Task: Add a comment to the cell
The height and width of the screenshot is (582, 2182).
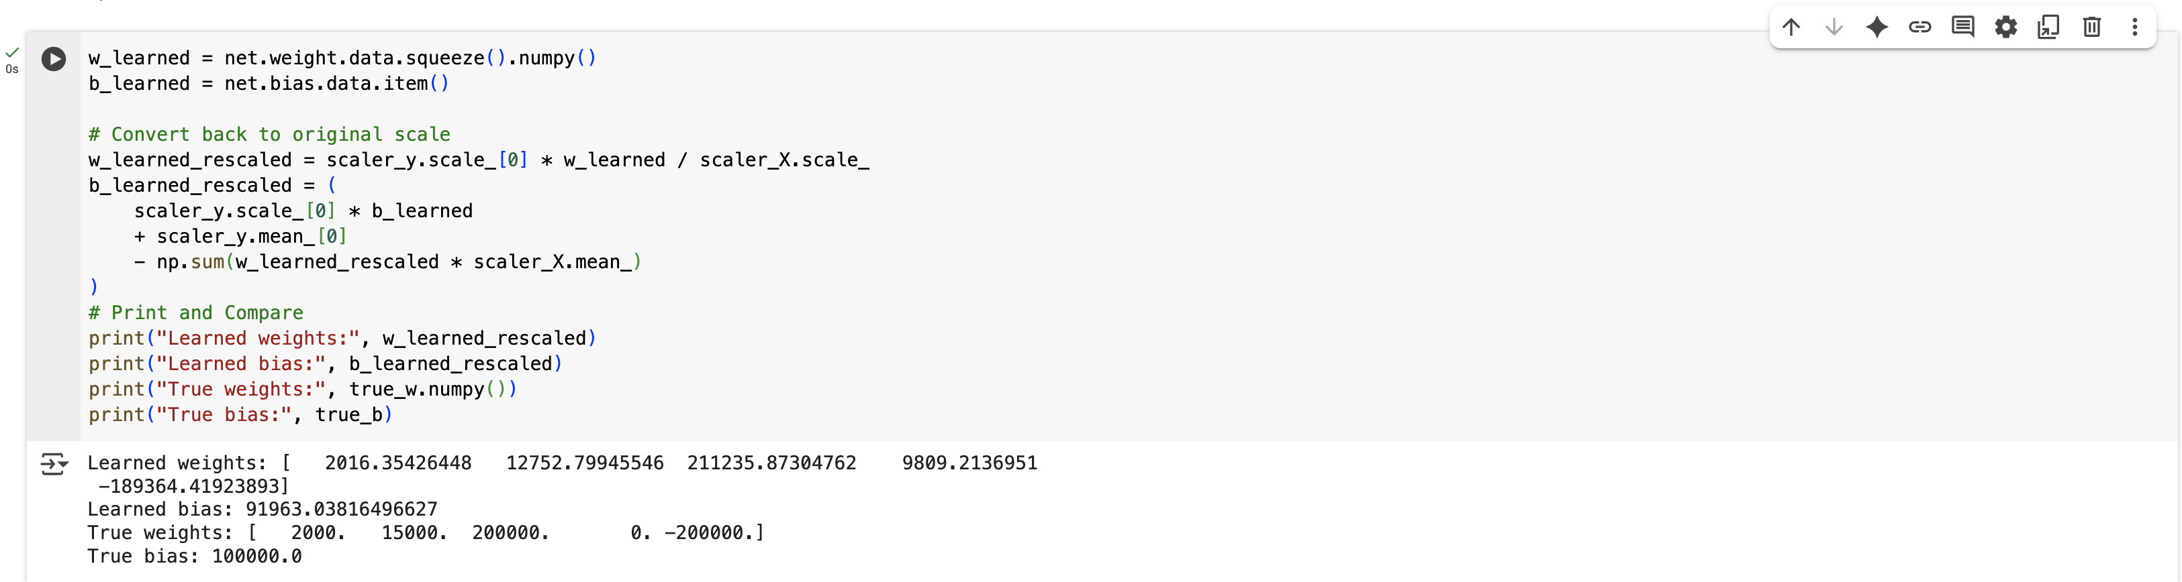Action: 1962,27
